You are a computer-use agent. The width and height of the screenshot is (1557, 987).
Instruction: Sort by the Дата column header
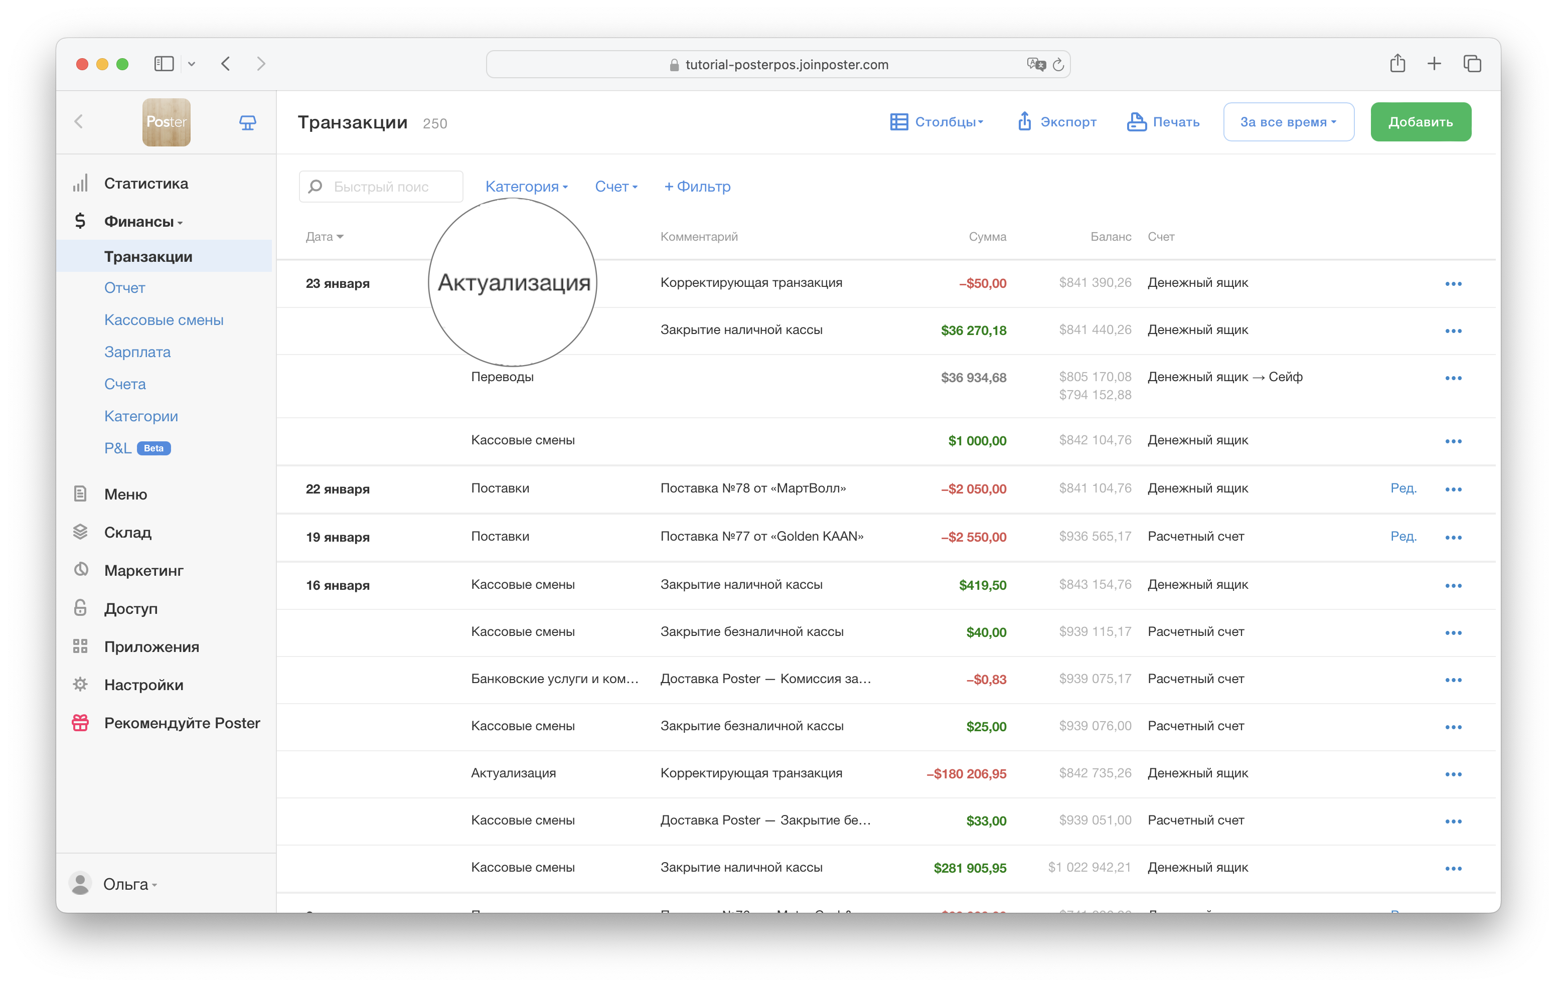[324, 237]
